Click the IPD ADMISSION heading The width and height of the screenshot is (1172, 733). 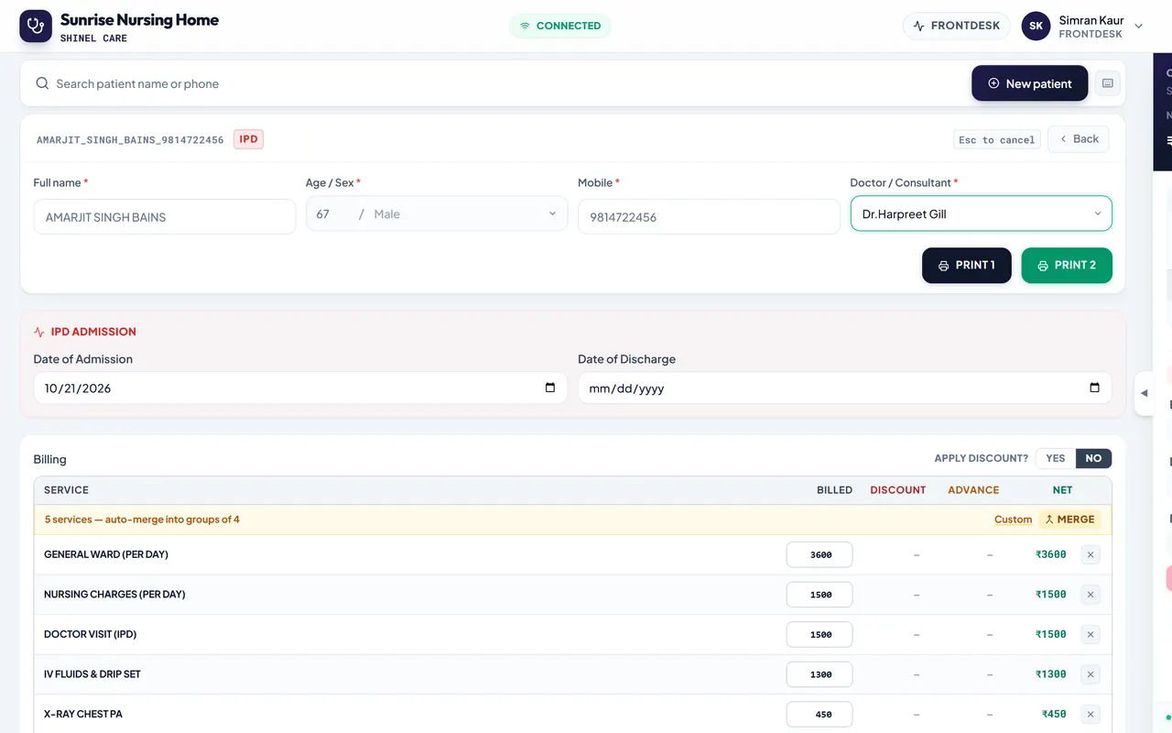click(x=93, y=332)
